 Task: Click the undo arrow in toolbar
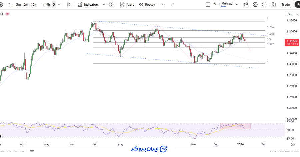tap(163, 5)
